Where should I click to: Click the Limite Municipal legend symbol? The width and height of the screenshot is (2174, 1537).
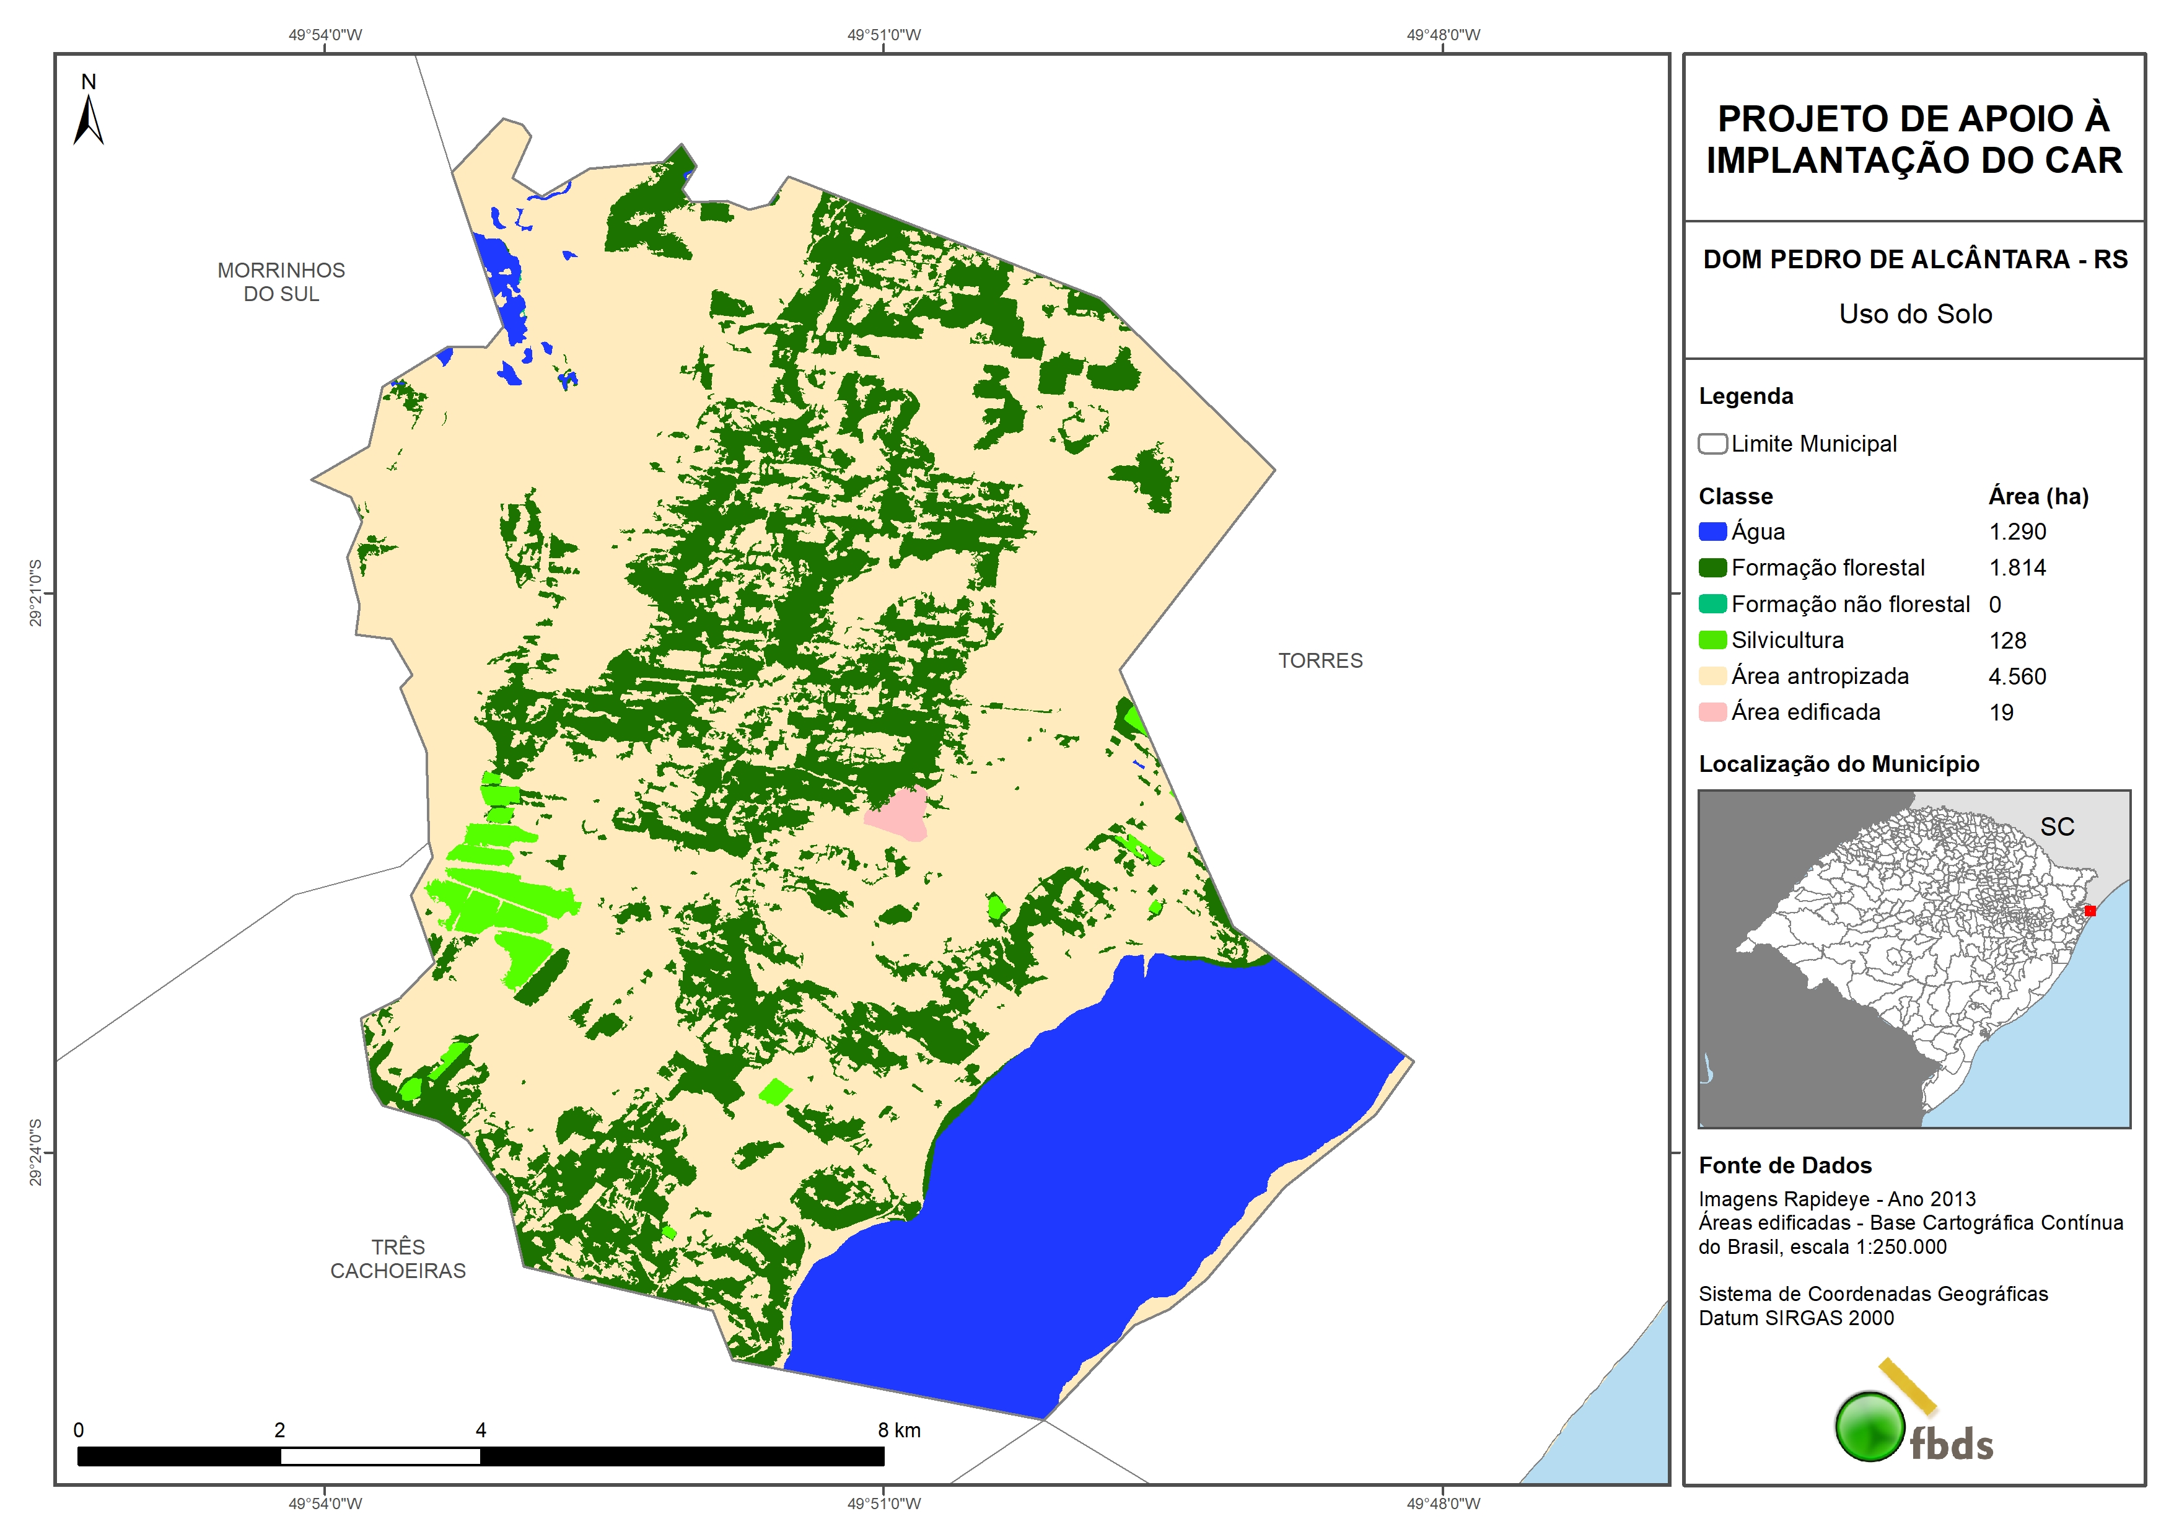click(x=1712, y=444)
